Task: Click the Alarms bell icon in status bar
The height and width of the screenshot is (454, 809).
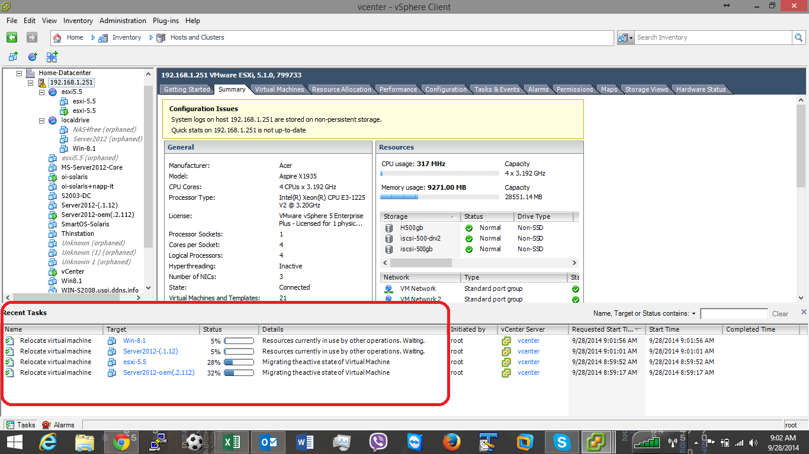Action: tap(47, 424)
